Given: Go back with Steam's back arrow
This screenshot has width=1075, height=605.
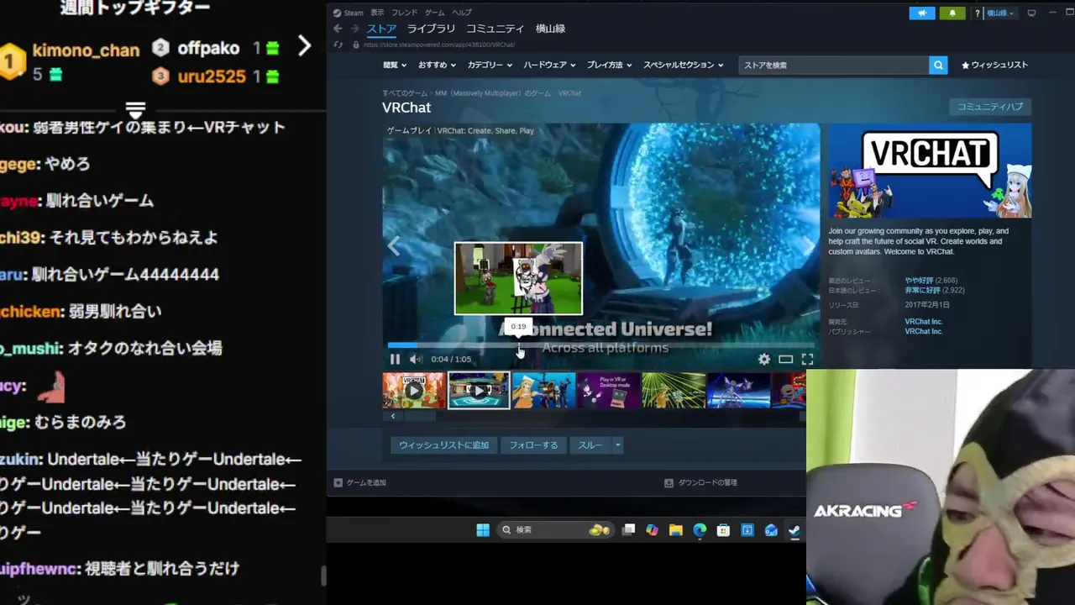Looking at the screenshot, I should click(338, 29).
